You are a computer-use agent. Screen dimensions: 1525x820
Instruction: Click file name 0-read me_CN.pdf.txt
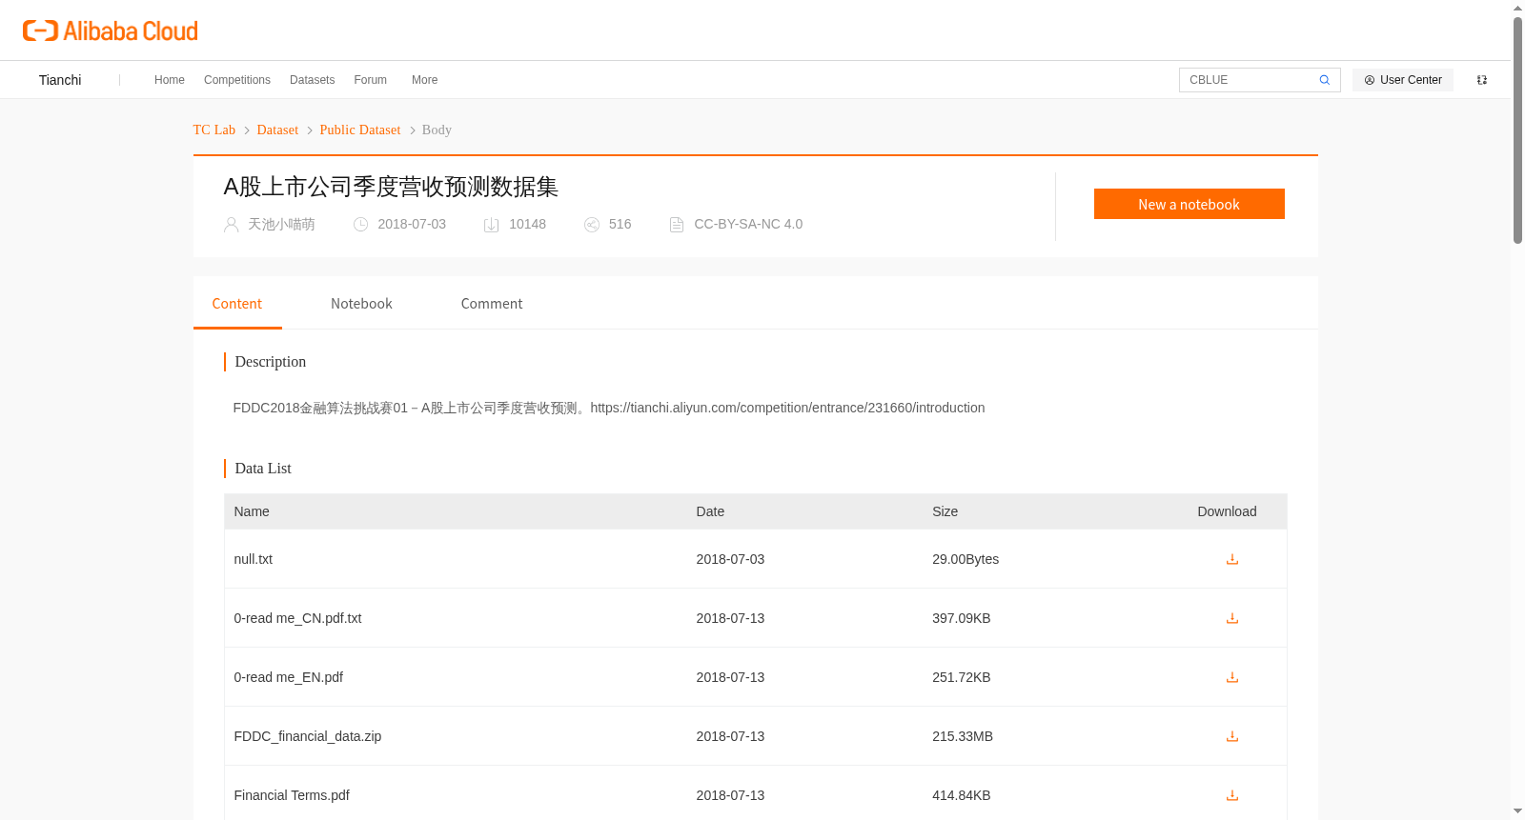[298, 618]
